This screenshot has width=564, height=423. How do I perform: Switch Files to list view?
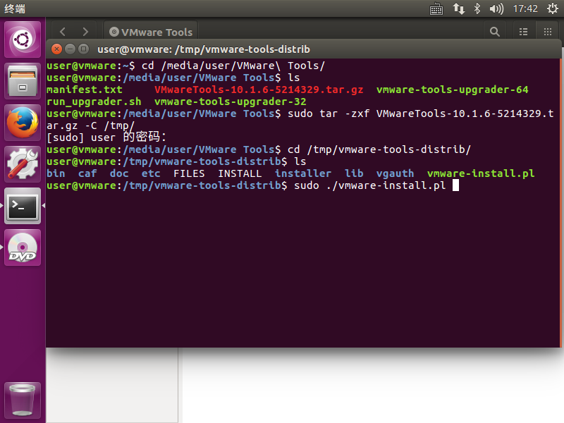(x=523, y=32)
